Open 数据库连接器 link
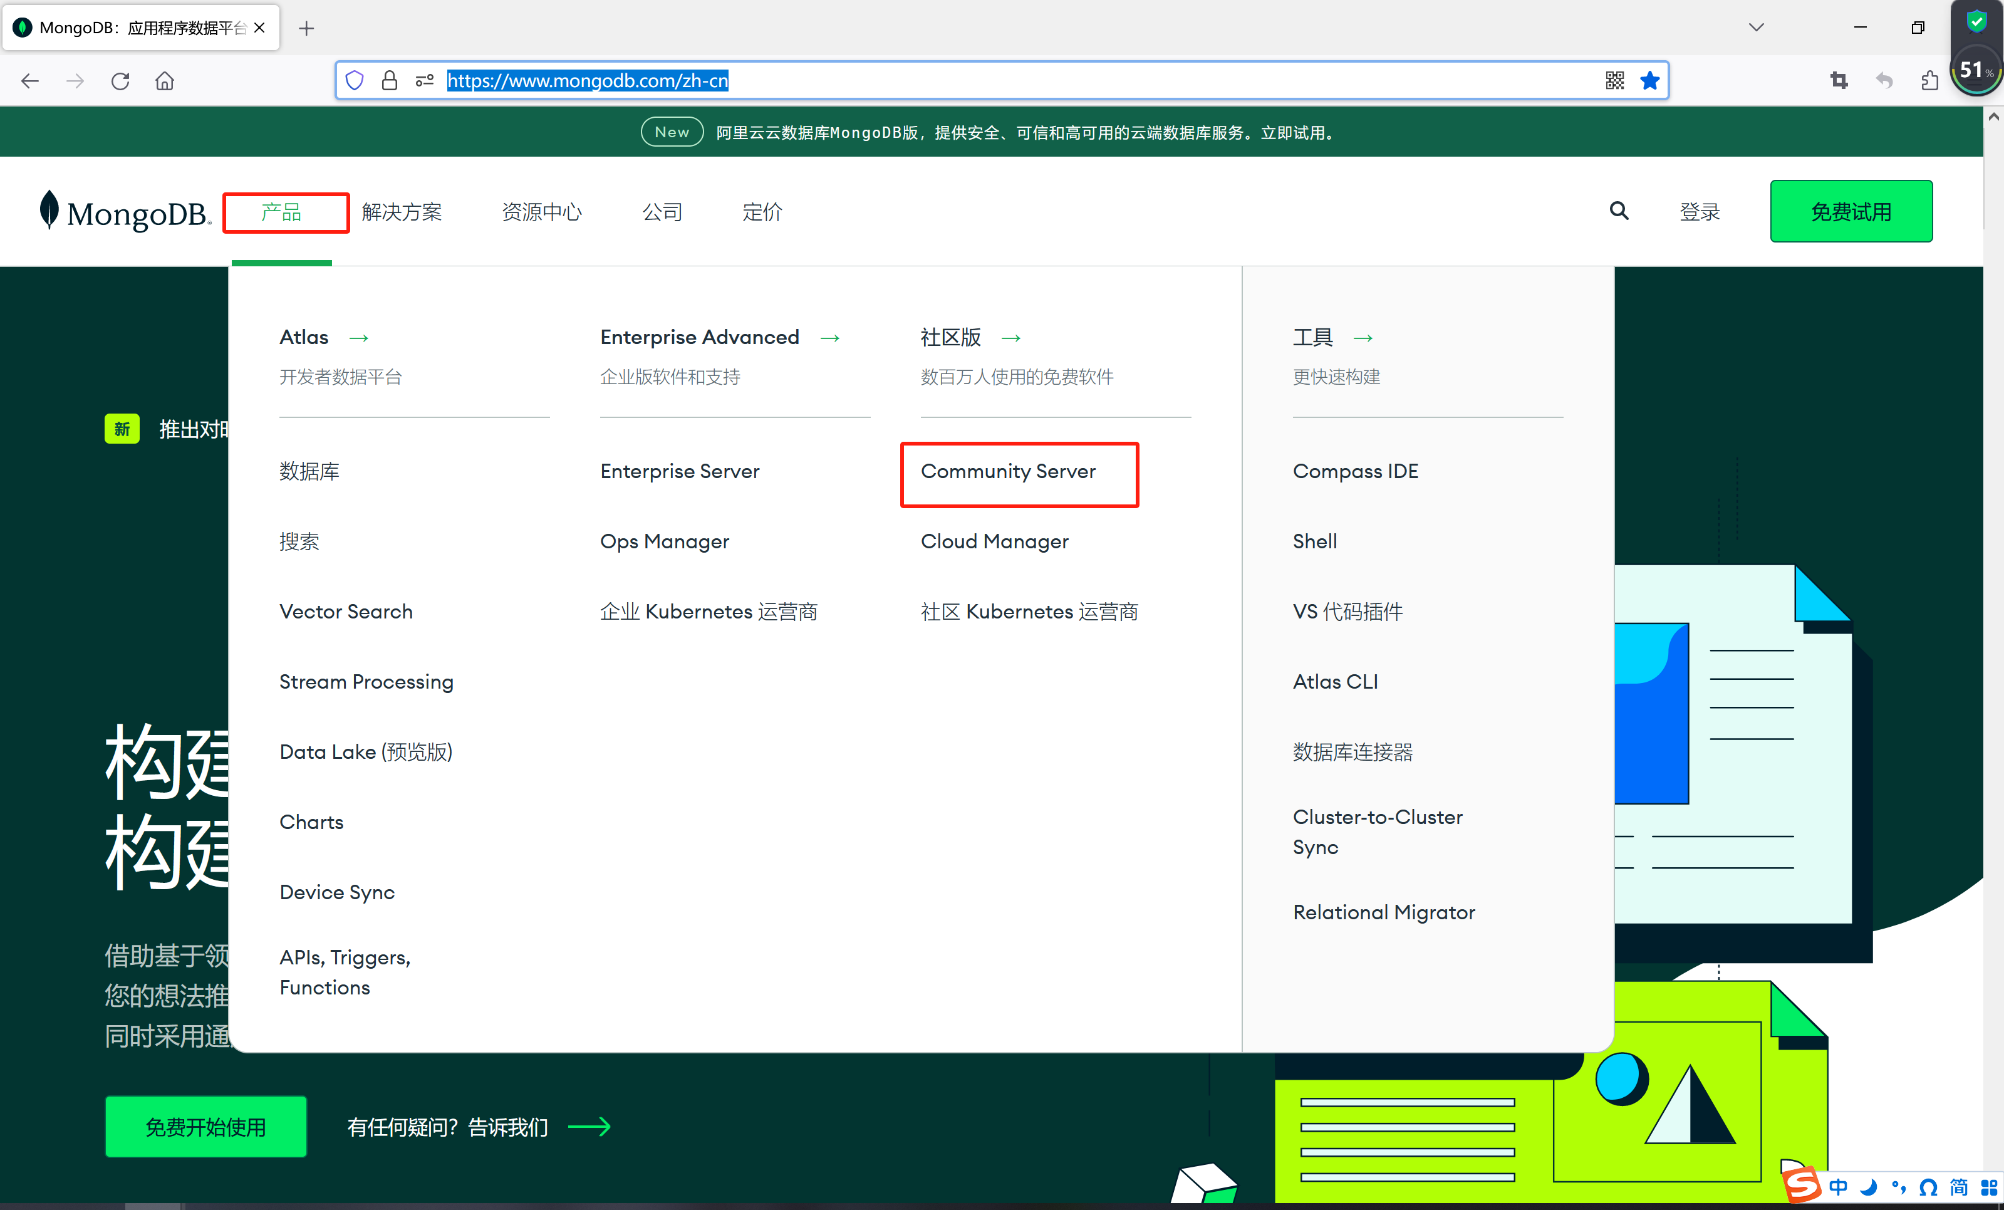 (1352, 752)
